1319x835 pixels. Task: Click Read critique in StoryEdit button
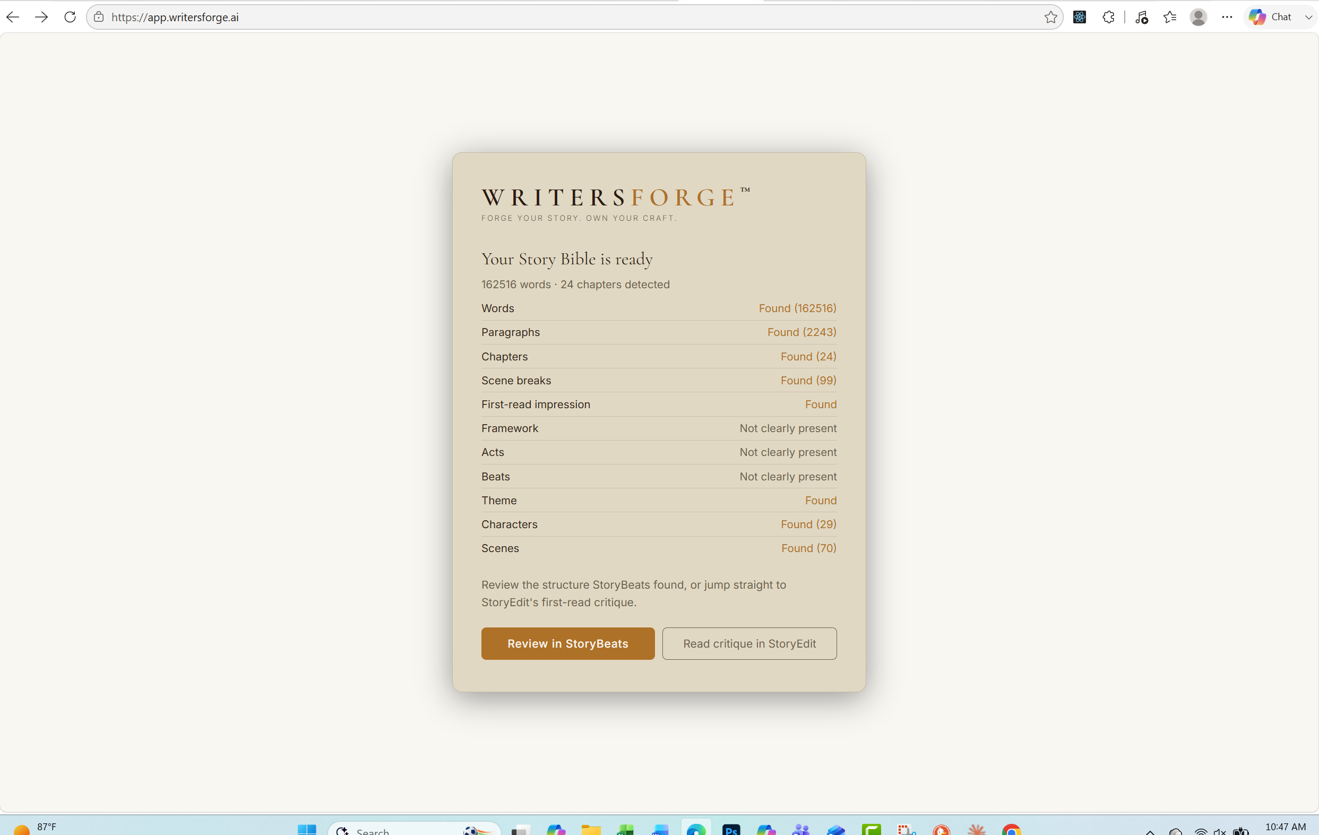(x=749, y=643)
